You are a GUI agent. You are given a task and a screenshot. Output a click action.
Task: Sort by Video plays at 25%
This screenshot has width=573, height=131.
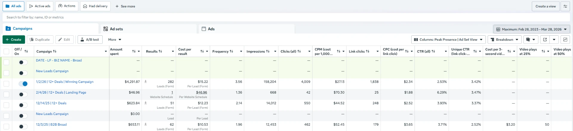tap(543, 51)
